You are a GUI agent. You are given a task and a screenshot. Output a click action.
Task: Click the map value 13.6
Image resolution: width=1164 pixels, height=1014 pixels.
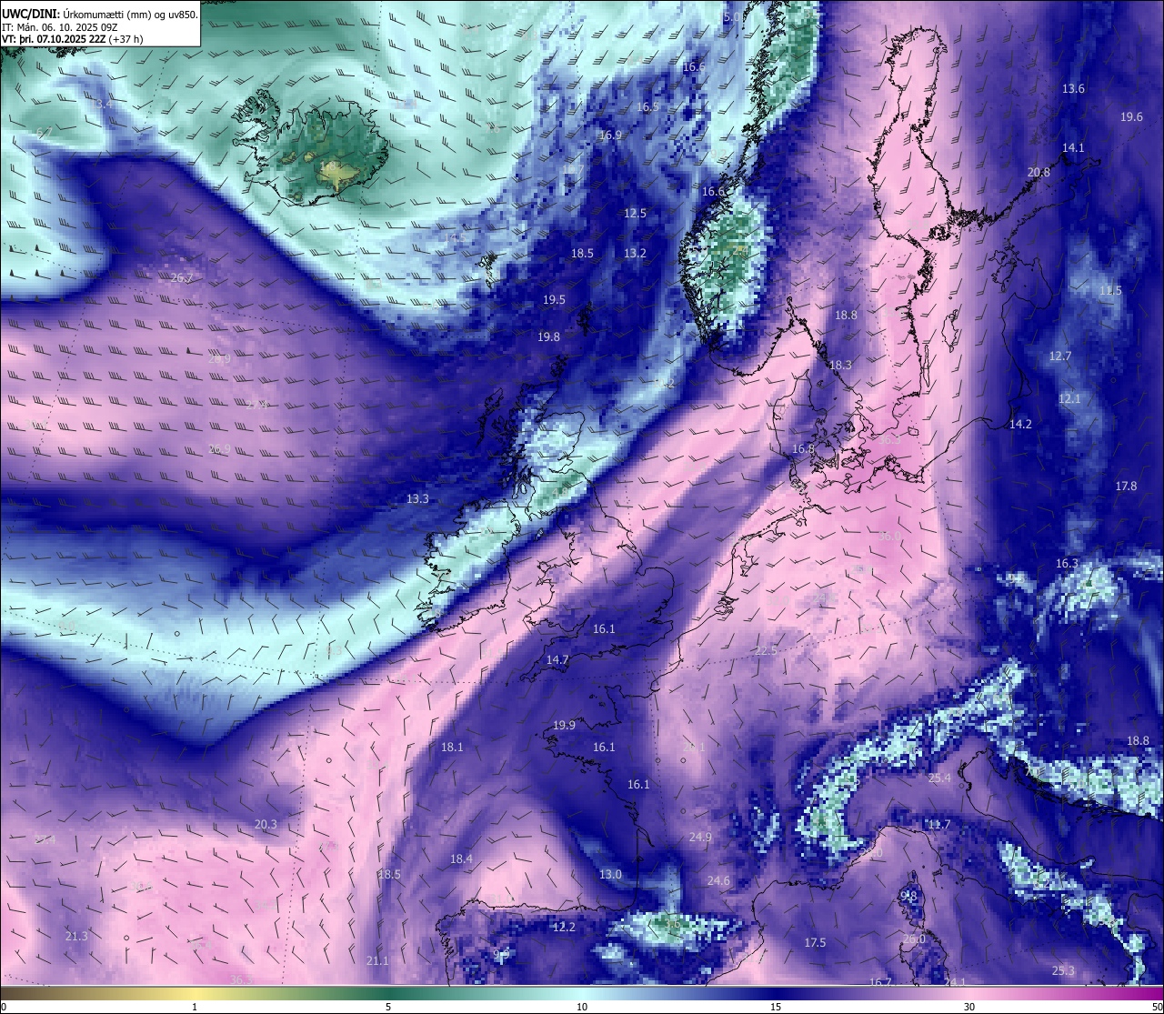coord(1073,89)
